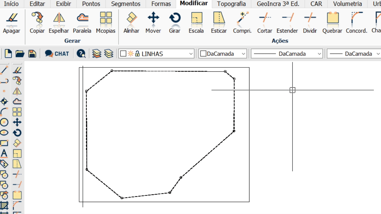Click the white square box beside LINHAS sun icon

point(123,54)
